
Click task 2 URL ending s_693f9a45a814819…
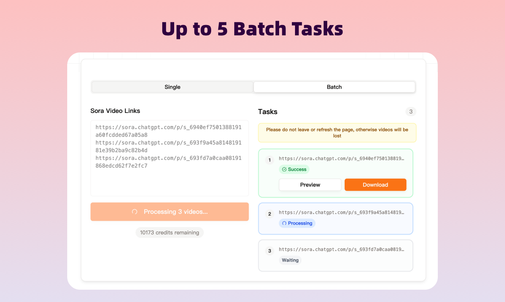tap(342, 213)
